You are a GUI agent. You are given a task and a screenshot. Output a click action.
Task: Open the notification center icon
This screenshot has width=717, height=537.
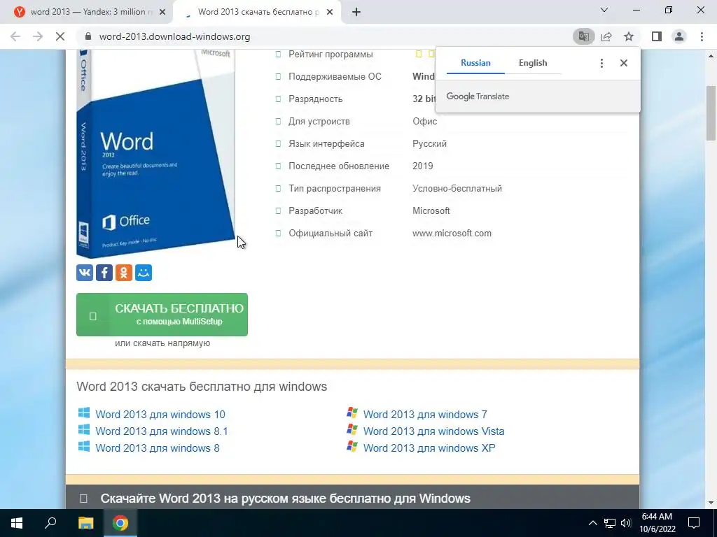click(694, 523)
